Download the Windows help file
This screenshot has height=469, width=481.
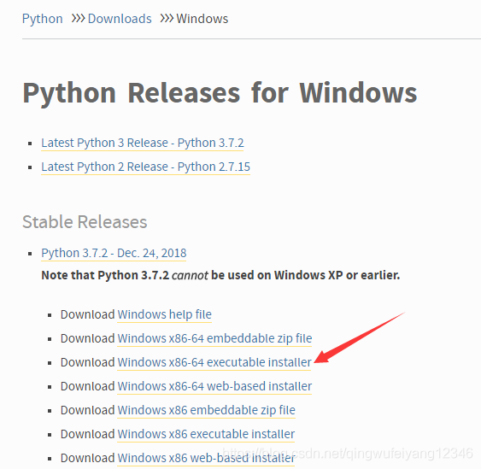[164, 314]
